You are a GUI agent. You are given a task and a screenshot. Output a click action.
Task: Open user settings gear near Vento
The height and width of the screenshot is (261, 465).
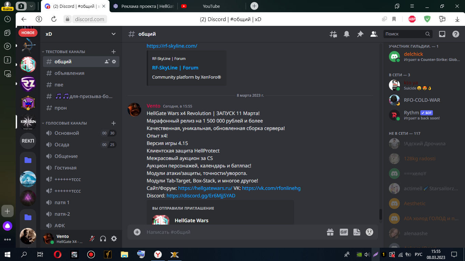tap(114, 239)
